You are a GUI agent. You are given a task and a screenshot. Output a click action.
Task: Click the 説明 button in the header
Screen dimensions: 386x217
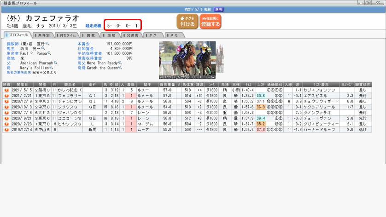218,9
